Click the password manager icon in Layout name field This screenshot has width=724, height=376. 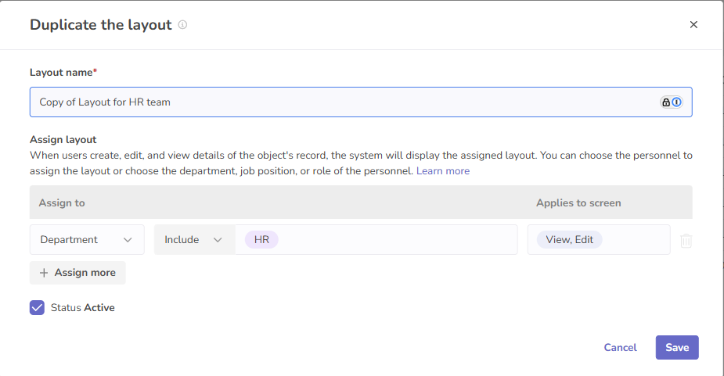point(672,102)
